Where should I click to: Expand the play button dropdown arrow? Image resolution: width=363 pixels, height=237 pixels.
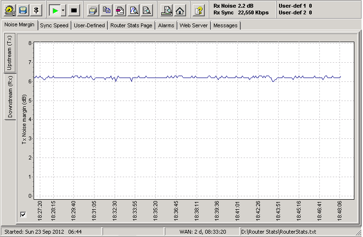63,10
